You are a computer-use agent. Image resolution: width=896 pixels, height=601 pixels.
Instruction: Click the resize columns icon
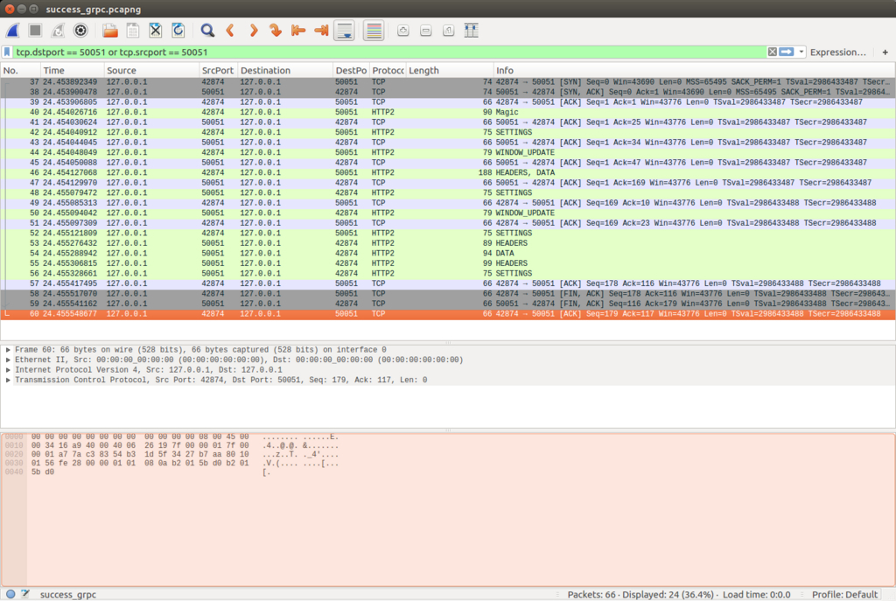click(471, 31)
